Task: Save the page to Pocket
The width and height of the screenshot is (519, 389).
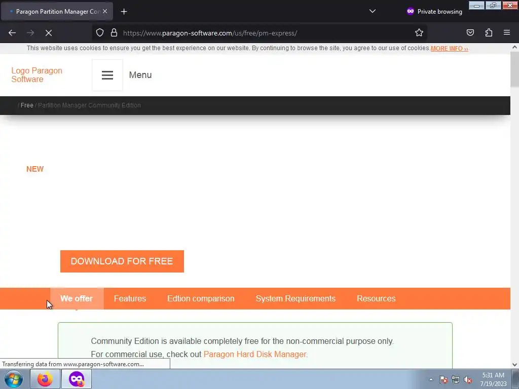Action: 470,33
